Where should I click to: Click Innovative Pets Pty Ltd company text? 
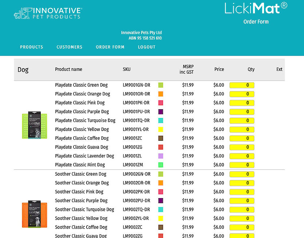pos(141,33)
